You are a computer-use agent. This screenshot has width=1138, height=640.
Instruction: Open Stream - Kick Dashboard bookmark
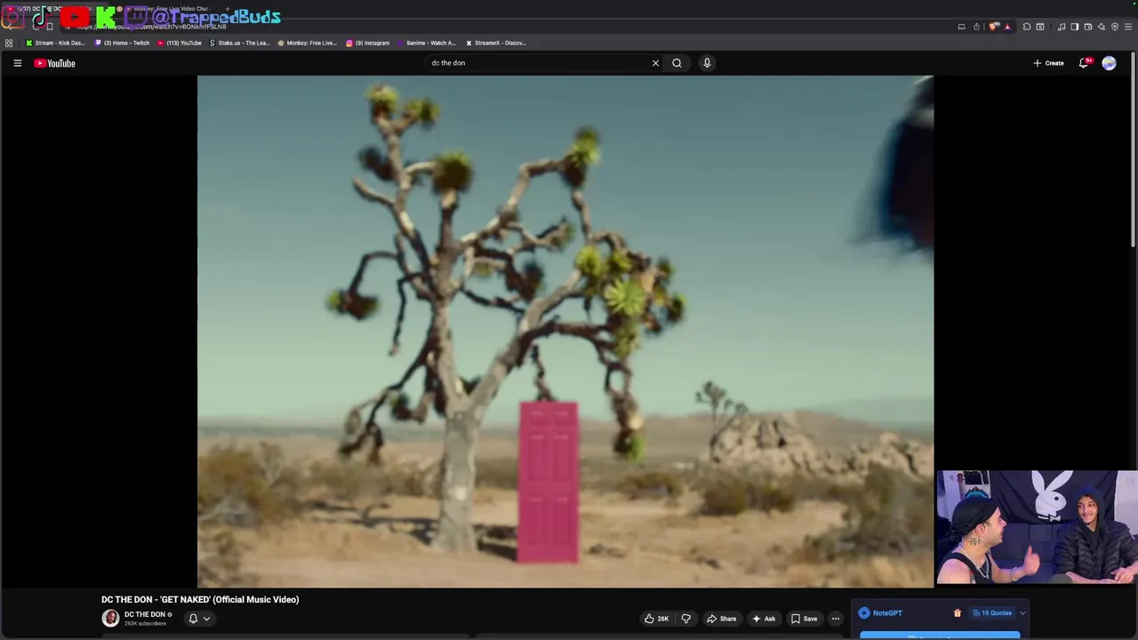[x=55, y=43]
